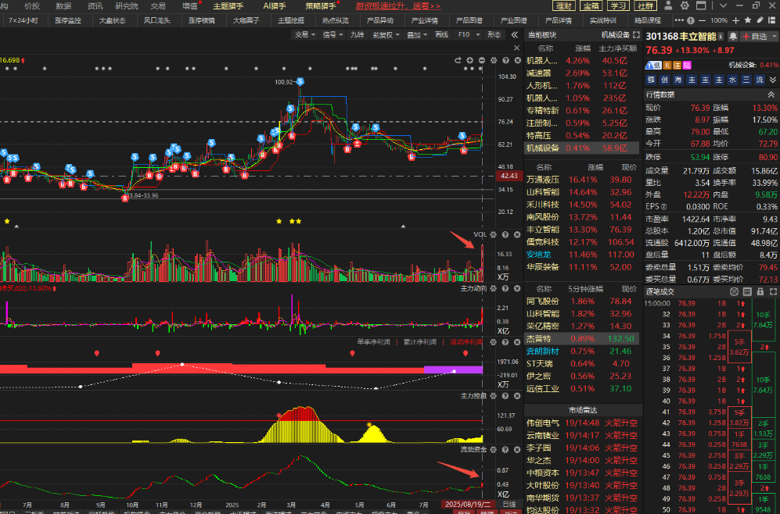Open the user account icon

[x=668, y=6]
